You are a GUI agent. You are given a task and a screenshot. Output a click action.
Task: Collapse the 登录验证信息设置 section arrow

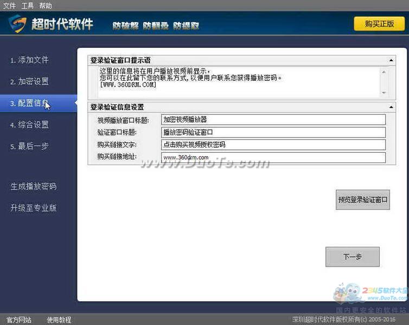[x=391, y=107]
